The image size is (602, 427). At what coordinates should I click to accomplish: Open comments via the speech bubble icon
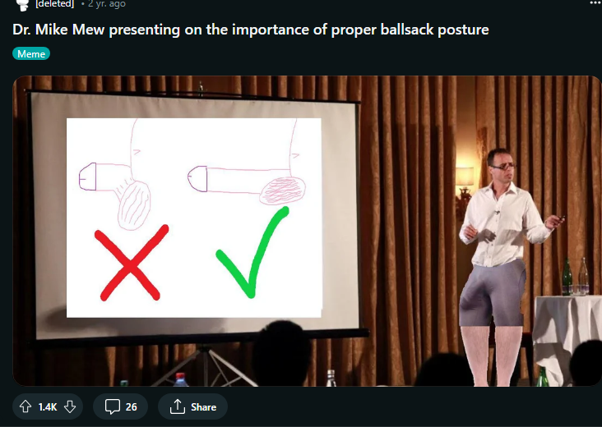(113, 406)
